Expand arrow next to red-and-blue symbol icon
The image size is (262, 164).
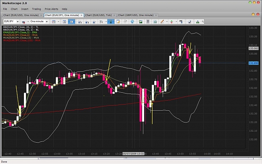pyautogui.click(x=28, y=21)
